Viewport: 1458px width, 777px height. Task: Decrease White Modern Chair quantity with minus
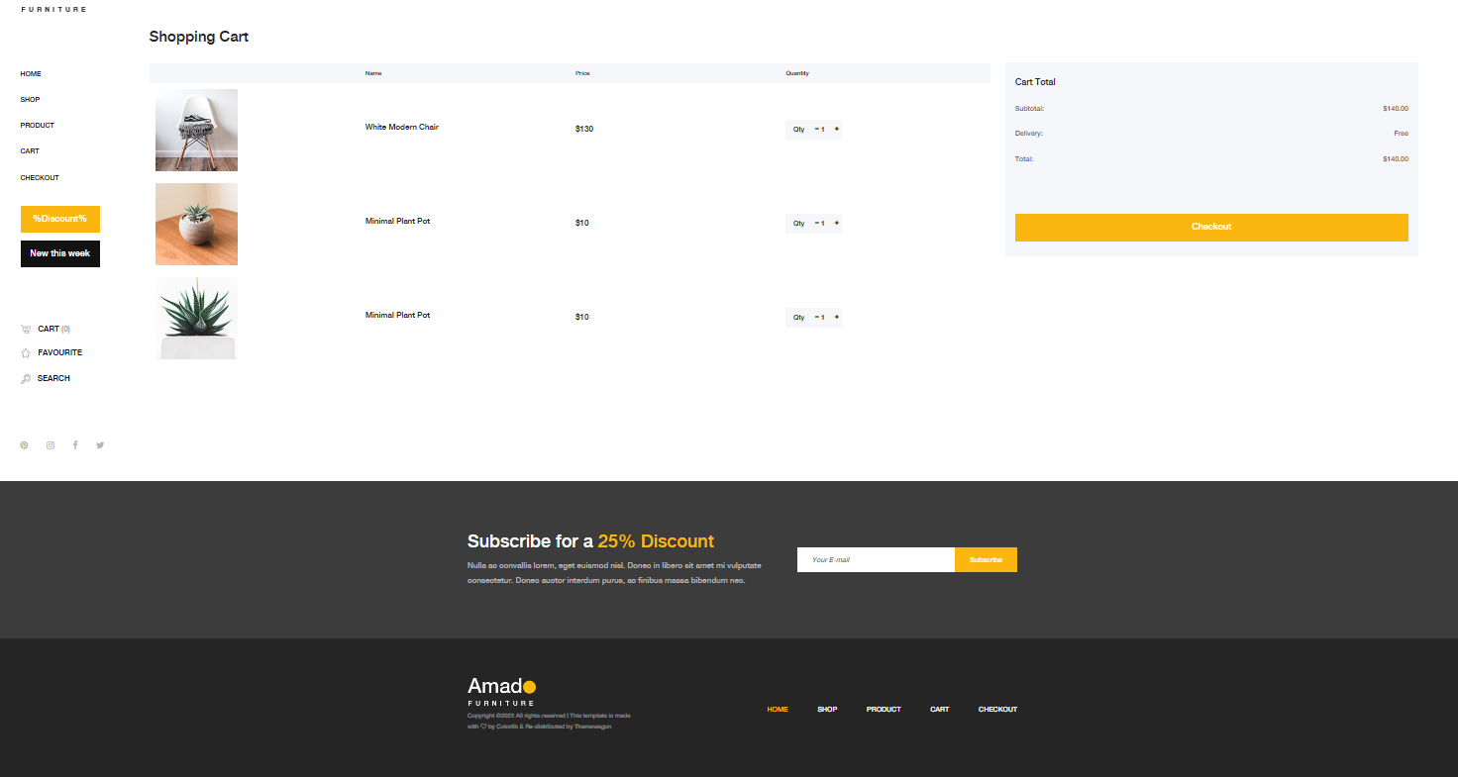[816, 129]
